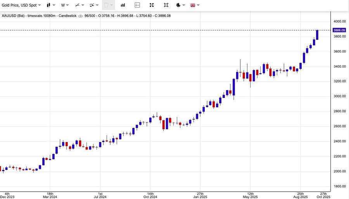
Task: Expand the W timeframe dropdown
Action: pyautogui.click(x=64, y=5)
